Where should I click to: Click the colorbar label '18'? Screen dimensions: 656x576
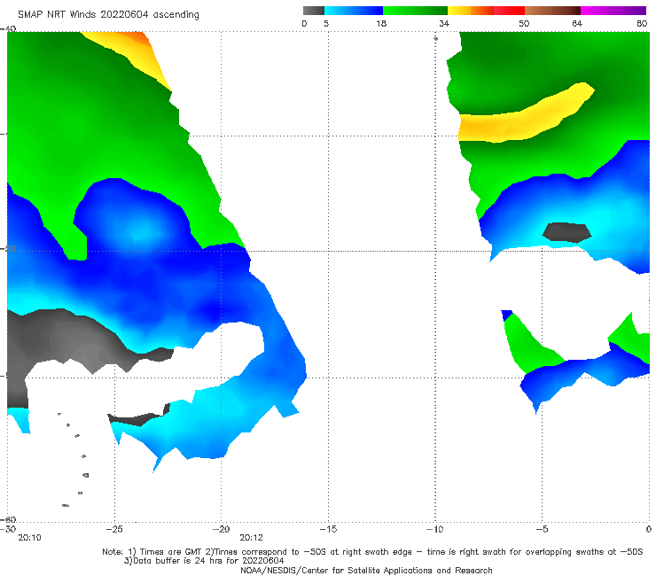381,23
